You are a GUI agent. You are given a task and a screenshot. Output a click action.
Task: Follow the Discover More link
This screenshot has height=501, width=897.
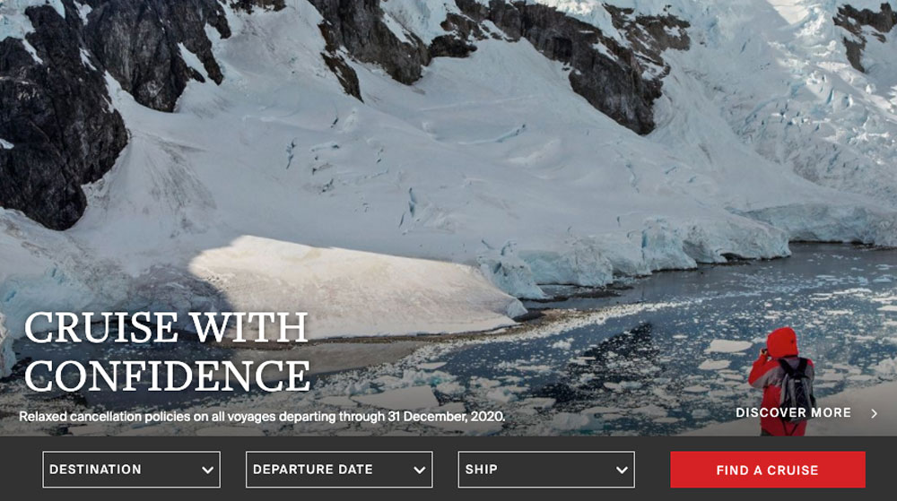coord(793,412)
